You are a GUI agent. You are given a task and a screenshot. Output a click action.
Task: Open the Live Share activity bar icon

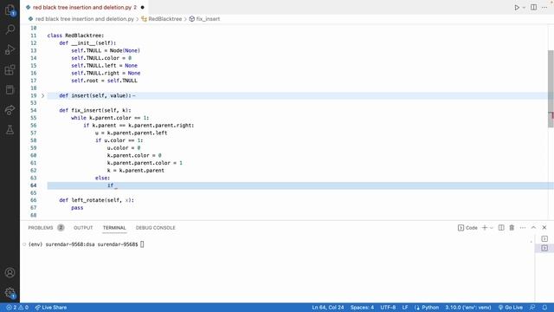coord(10,110)
